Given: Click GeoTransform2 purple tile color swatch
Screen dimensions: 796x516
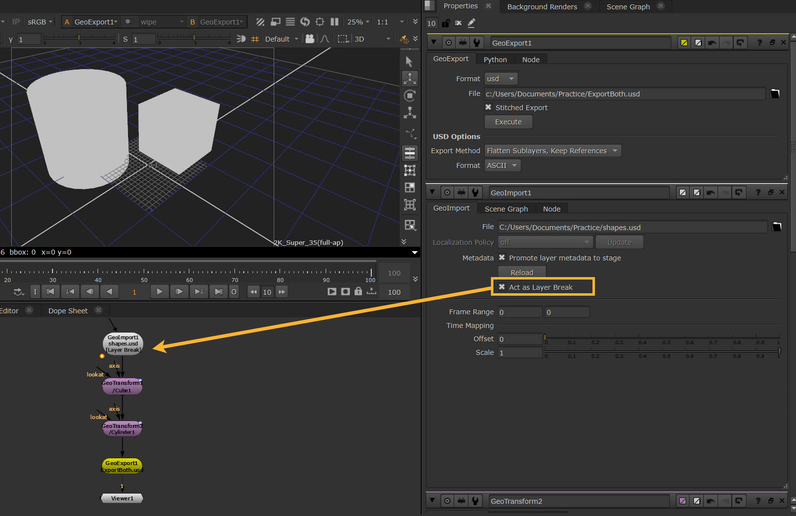Looking at the screenshot, I should pos(682,501).
